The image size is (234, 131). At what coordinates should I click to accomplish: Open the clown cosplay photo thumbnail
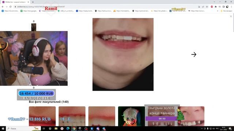click(x=131, y=116)
